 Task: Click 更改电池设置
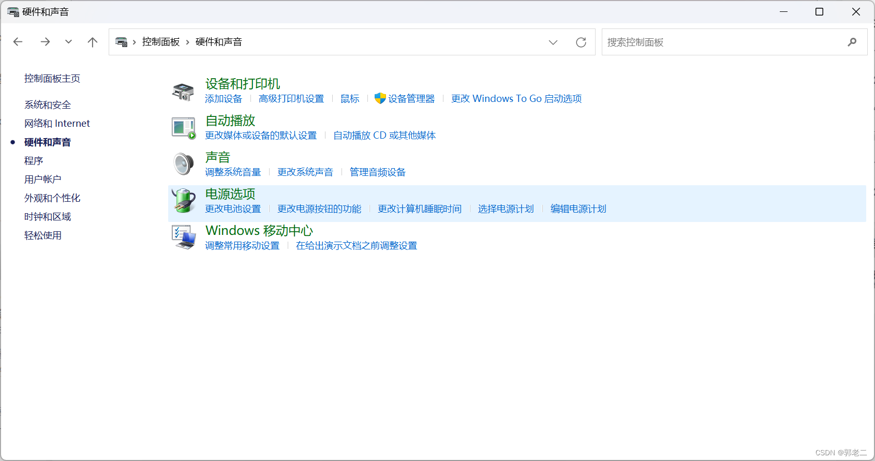tap(233, 209)
